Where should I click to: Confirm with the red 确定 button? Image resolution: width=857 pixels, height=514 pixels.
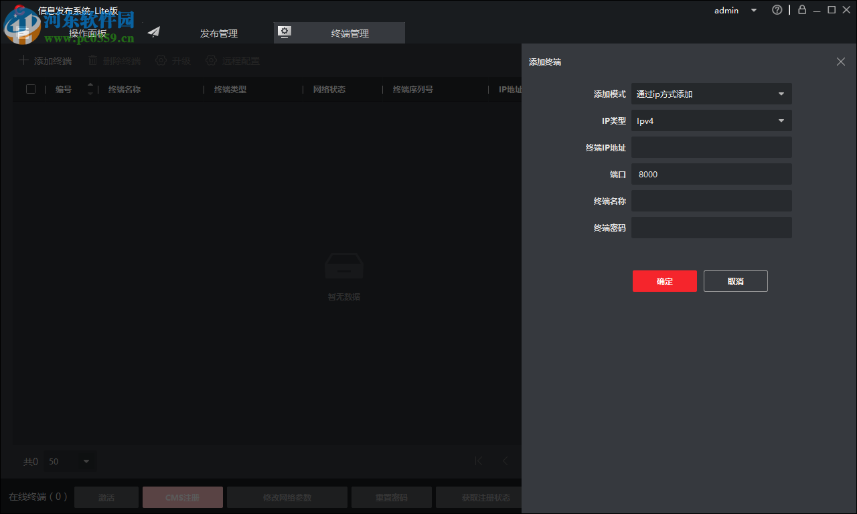pos(664,280)
